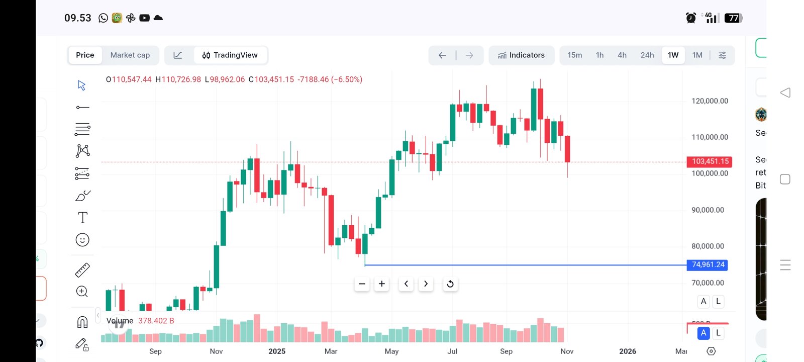Open chart settings sliders menu
The width and height of the screenshot is (804, 362).
coord(722,55)
